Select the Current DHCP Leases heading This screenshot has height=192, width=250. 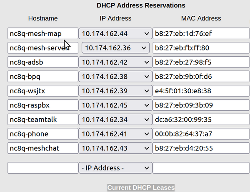click(141, 188)
